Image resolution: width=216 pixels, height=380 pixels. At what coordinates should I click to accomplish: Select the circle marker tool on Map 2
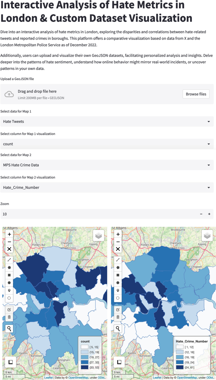tap(118, 298)
